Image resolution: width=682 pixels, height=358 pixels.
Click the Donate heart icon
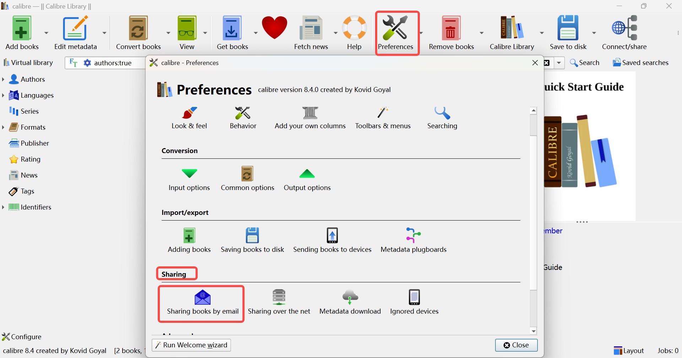[x=275, y=28]
